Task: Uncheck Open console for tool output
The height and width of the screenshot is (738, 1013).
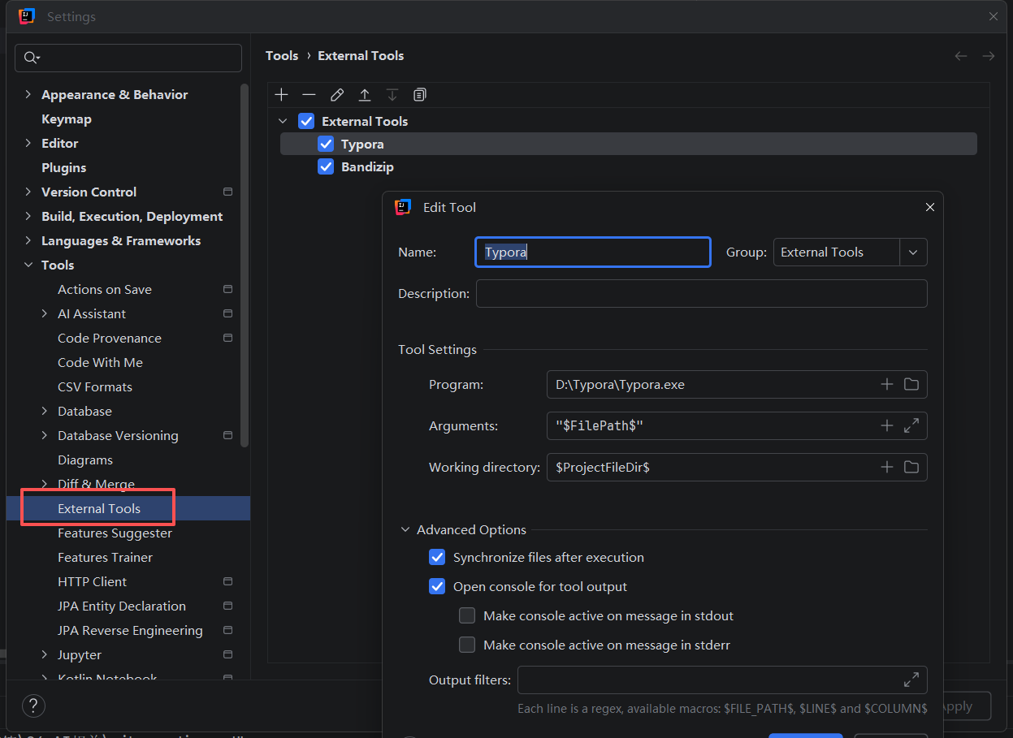Action: (438, 587)
